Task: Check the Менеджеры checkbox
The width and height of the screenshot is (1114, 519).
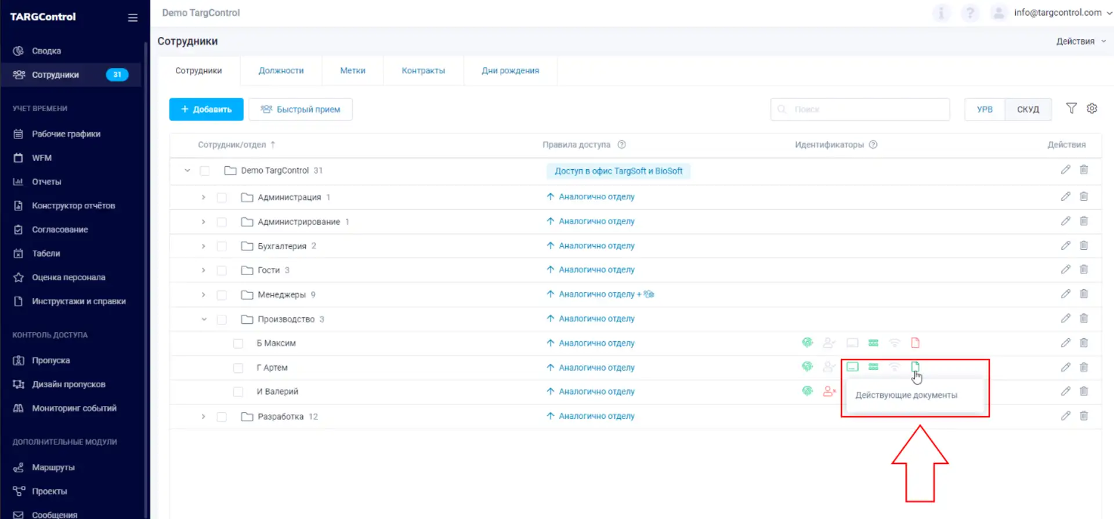Action: click(x=221, y=295)
